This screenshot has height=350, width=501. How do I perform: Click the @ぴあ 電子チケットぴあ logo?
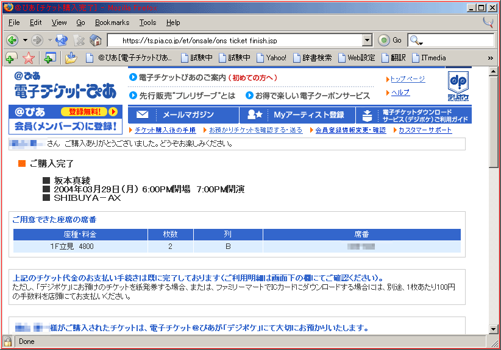pos(65,85)
